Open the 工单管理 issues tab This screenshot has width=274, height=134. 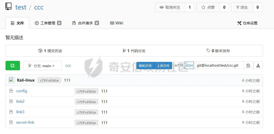(48, 23)
